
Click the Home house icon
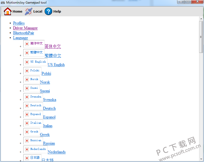[7, 11]
